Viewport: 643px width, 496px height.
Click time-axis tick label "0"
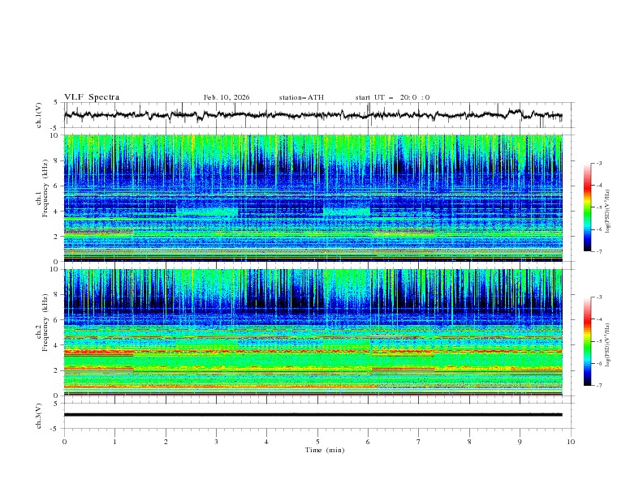click(64, 442)
